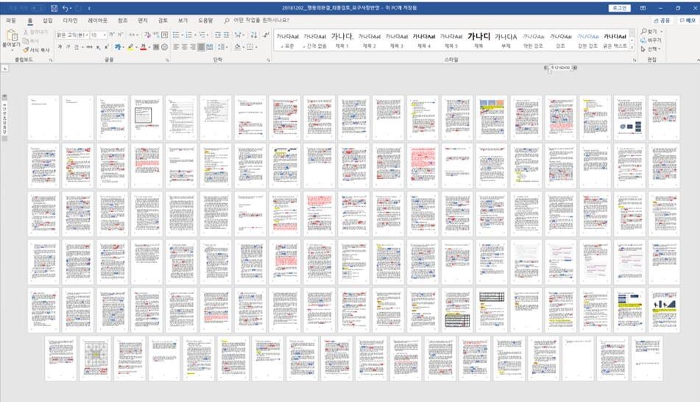This screenshot has width=700, height=402.
Task: Expand the styles gallery more arrow
Action: pyautogui.click(x=632, y=47)
